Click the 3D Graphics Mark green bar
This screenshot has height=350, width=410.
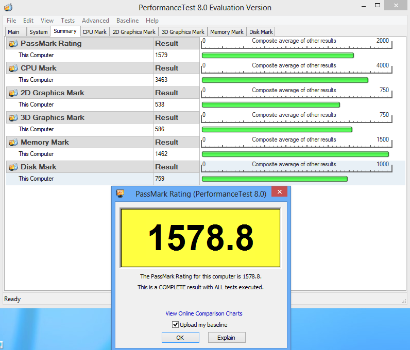pyautogui.click(x=277, y=129)
